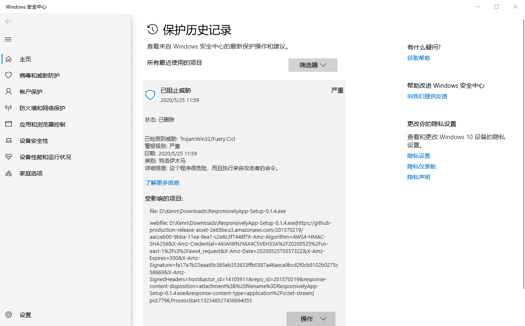Select 设备安全性 in the sidebar
This screenshot has width=525, height=326.
65,141
